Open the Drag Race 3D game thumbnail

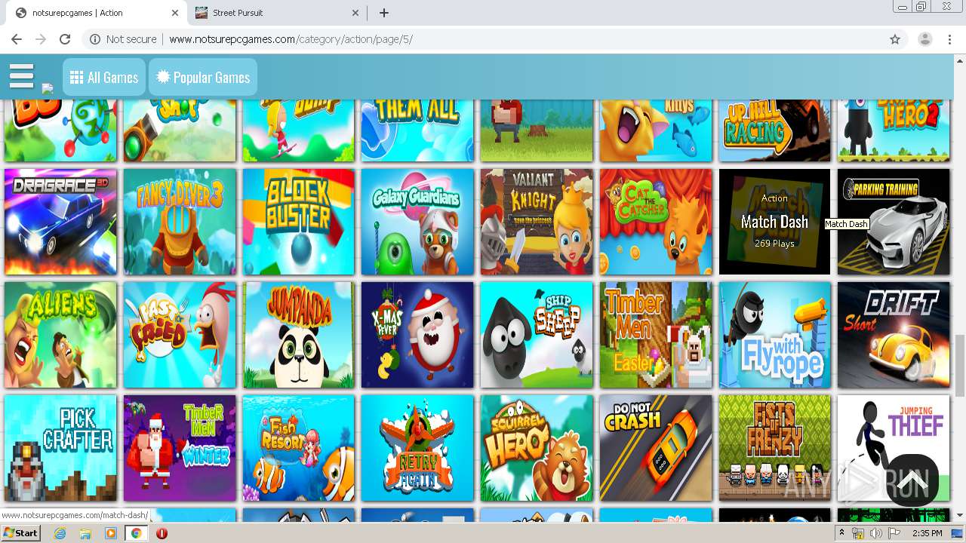tap(60, 222)
